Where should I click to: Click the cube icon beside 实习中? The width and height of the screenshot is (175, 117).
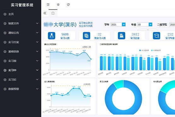coord(5,70)
